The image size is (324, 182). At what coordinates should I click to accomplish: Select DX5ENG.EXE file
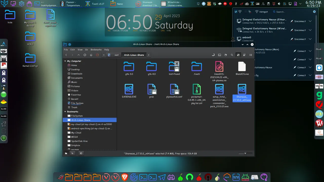click(129, 91)
